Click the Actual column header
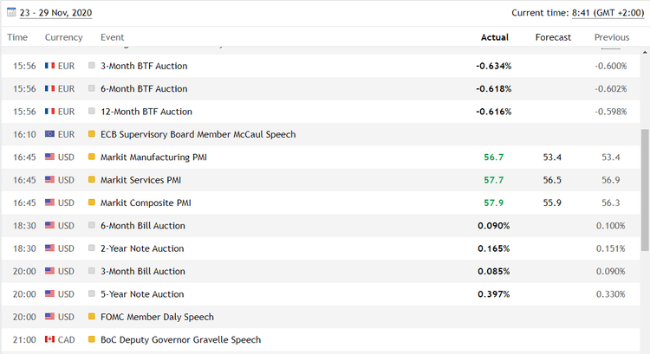The height and width of the screenshot is (354, 650). [x=494, y=37]
